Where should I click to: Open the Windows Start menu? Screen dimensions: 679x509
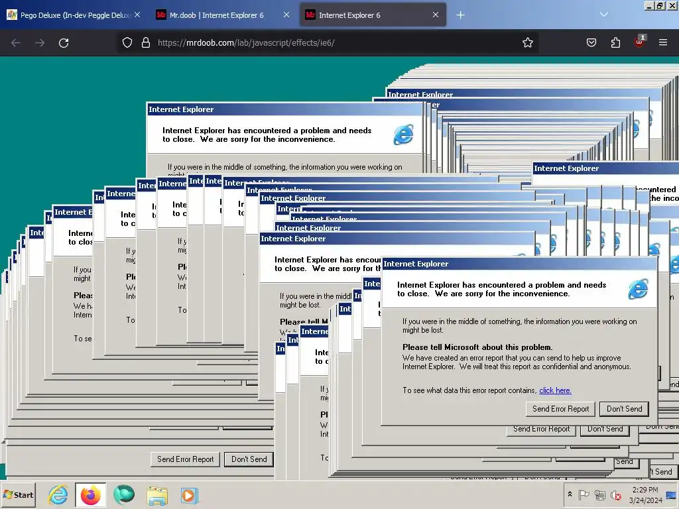click(19, 495)
